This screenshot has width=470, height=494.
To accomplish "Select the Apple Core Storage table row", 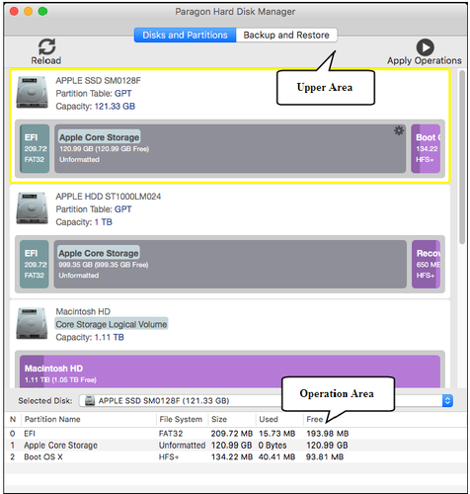I will (235, 446).
